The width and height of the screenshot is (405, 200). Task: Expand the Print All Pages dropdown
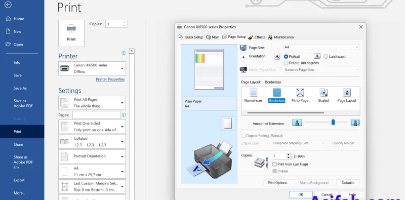pos(92,103)
